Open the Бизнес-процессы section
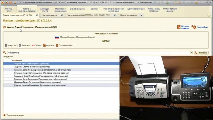The width and height of the screenshot is (213, 120). [77, 9]
